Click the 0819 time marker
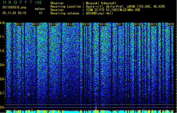177x113 pixels. click(x=154, y=24)
